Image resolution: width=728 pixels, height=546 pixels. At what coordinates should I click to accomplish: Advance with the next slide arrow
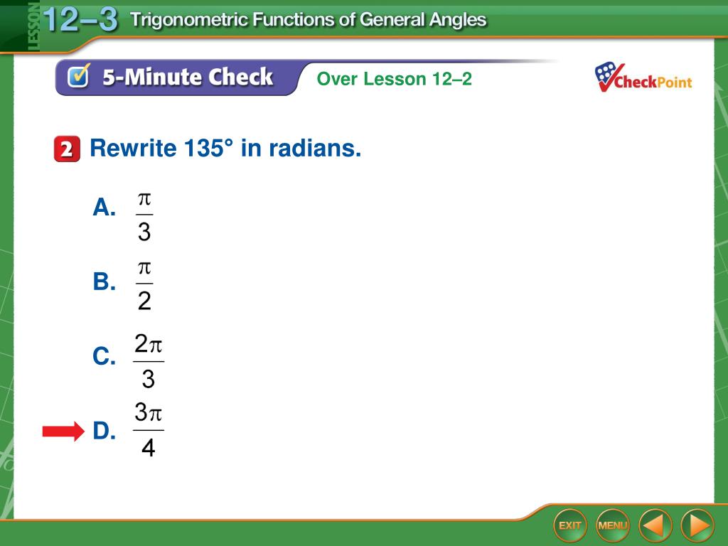click(698, 525)
